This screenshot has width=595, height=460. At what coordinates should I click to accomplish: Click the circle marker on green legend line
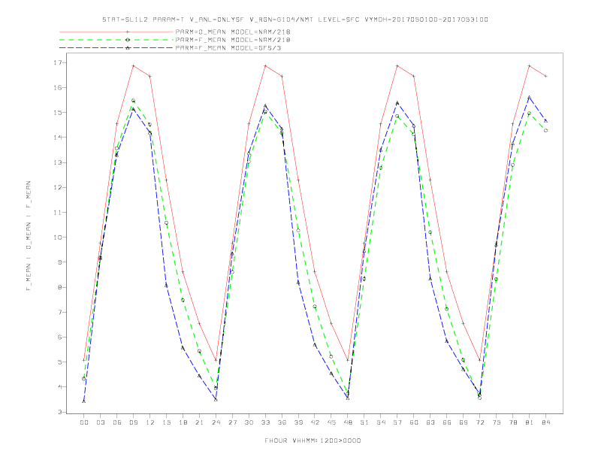point(128,40)
